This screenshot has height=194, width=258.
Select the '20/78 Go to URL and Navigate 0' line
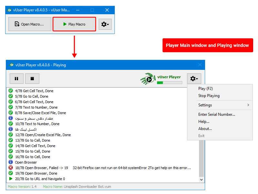pyautogui.click(x=40, y=179)
